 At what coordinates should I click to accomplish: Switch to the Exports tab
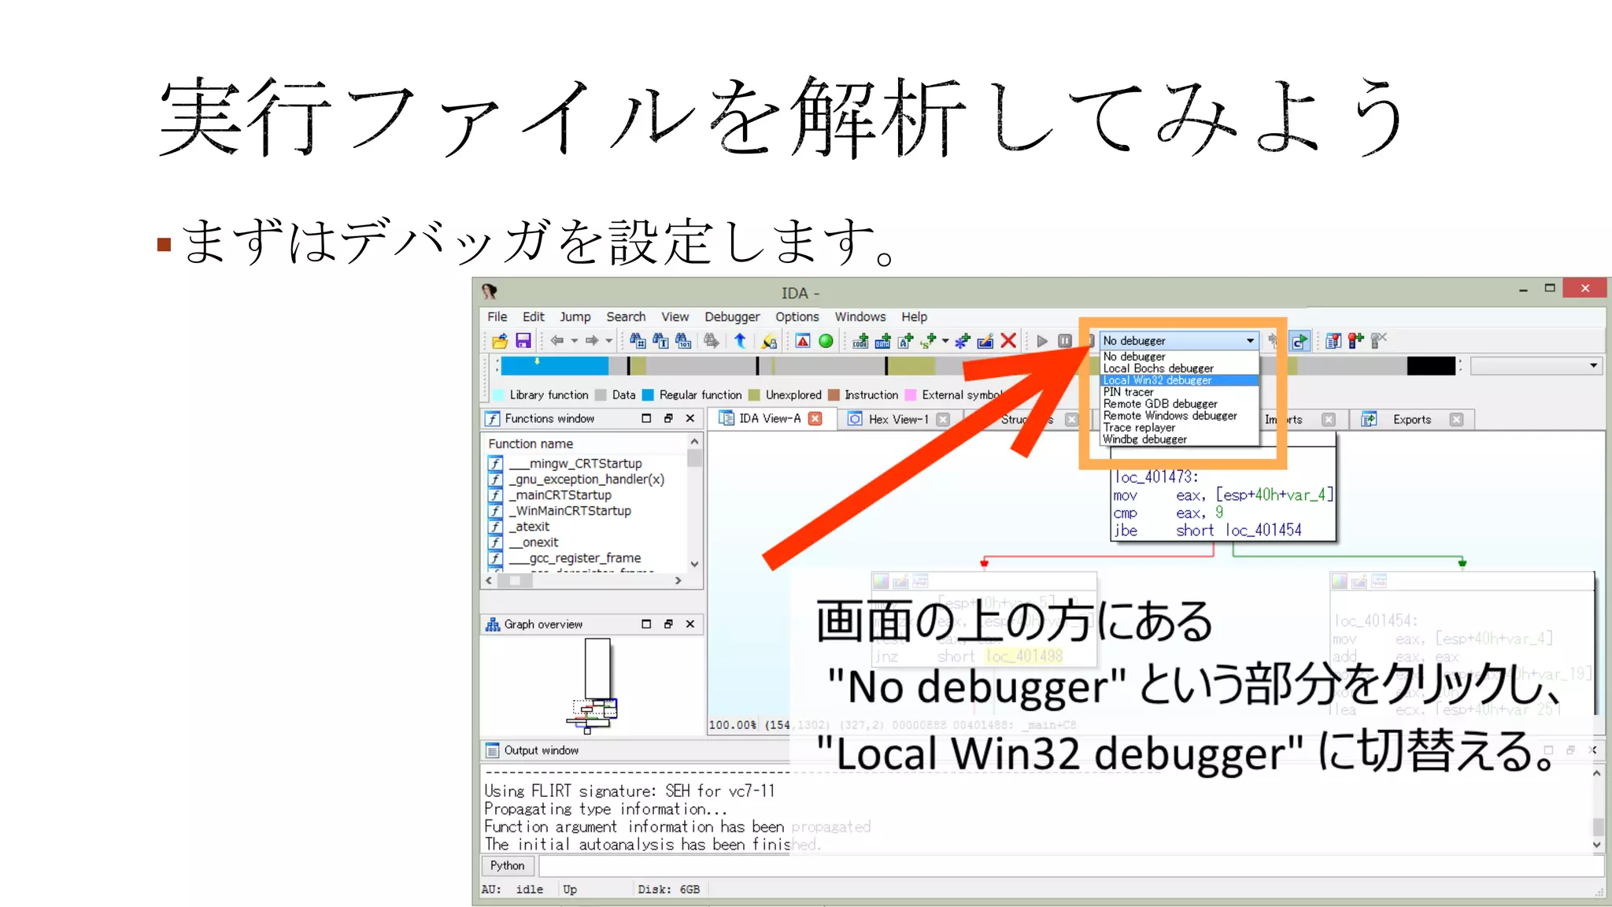click(1412, 420)
